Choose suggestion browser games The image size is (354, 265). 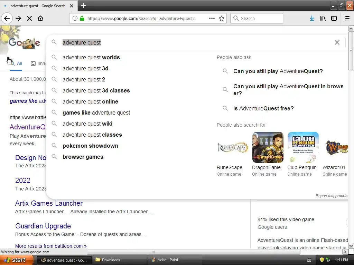(x=83, y=157)
